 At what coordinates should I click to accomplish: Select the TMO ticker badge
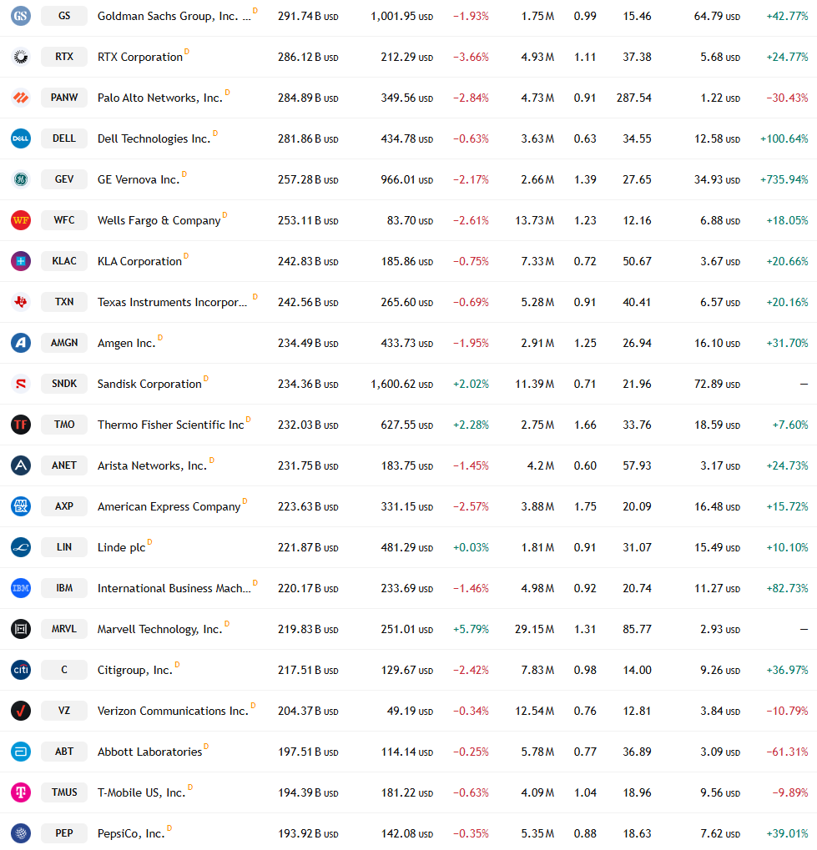[64, 425]
